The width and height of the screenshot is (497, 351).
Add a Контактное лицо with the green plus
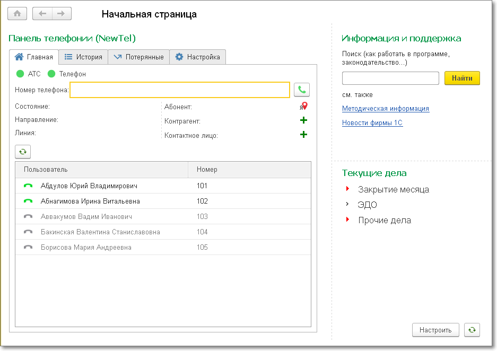303,135
